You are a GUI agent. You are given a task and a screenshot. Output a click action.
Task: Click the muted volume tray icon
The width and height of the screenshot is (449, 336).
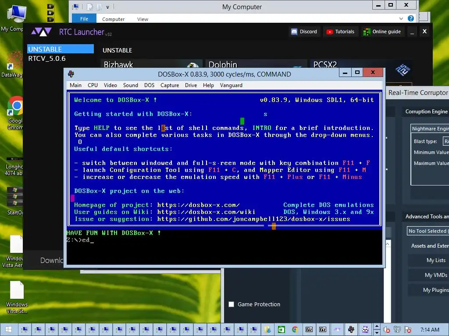tap(387, 330)
